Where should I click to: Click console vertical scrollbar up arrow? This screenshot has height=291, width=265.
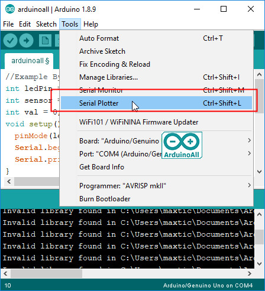click(x=260, y=214)
